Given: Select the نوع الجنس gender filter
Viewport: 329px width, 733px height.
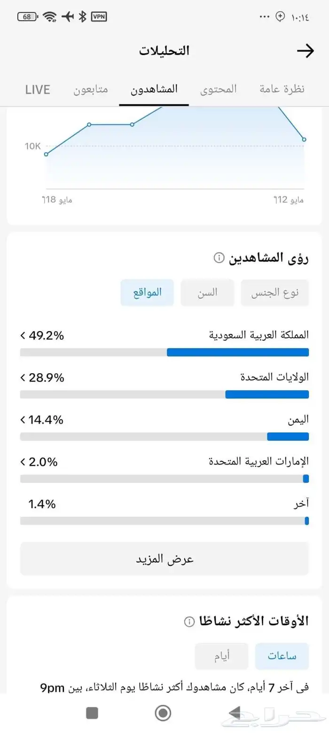Looking at the screenshot, I should click(x=275, y=293).
